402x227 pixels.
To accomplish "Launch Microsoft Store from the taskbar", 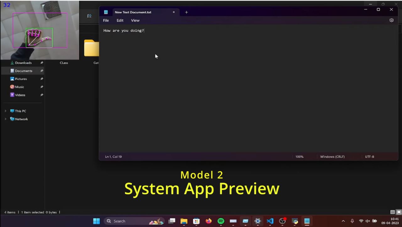I will tap(196, 221).
